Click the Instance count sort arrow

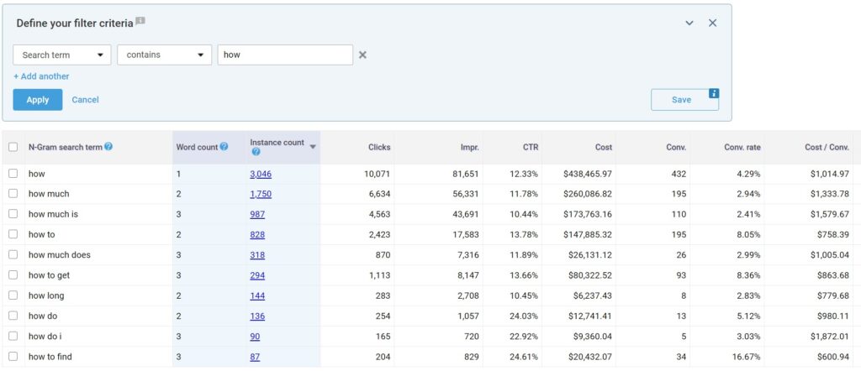pyautogui.click(x=313, y=147)
